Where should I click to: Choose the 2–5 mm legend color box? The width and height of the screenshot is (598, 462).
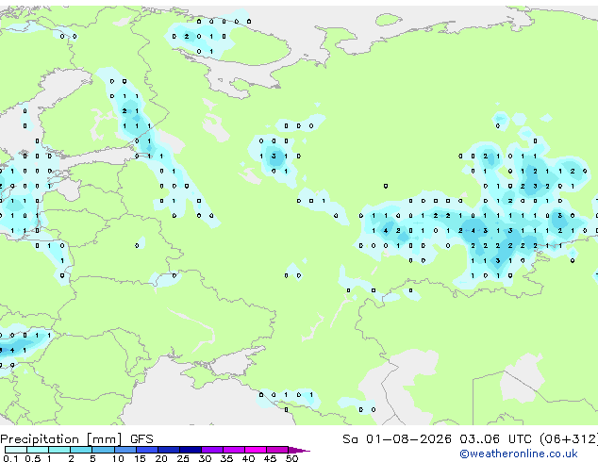point(81,450)
